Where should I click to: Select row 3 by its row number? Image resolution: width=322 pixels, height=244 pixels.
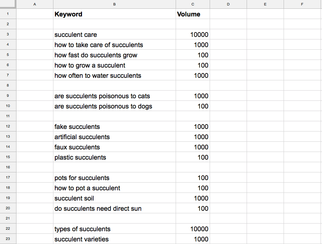(x=7, y=34)
